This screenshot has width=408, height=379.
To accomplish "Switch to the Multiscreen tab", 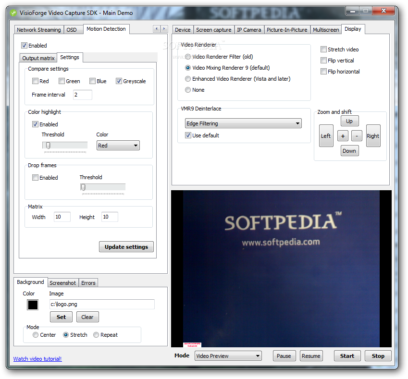I will (326, 30).
